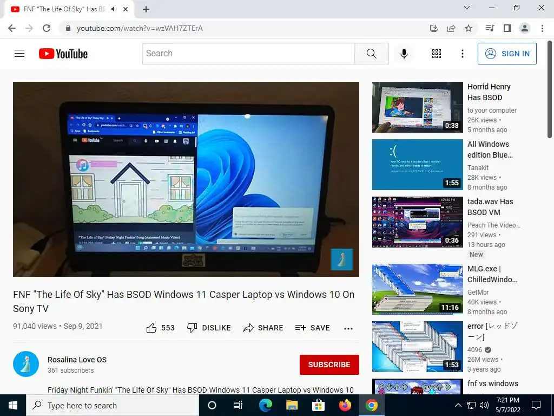This screenshot has width=554, height=416.
Task: Click 'tada.wav Has BSOD VM' title
Action: (x=490, y=207)
